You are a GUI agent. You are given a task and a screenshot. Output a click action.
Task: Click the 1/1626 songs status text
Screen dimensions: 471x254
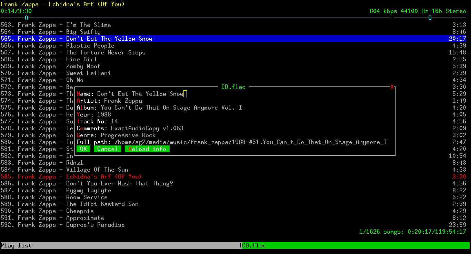point(413,232)
